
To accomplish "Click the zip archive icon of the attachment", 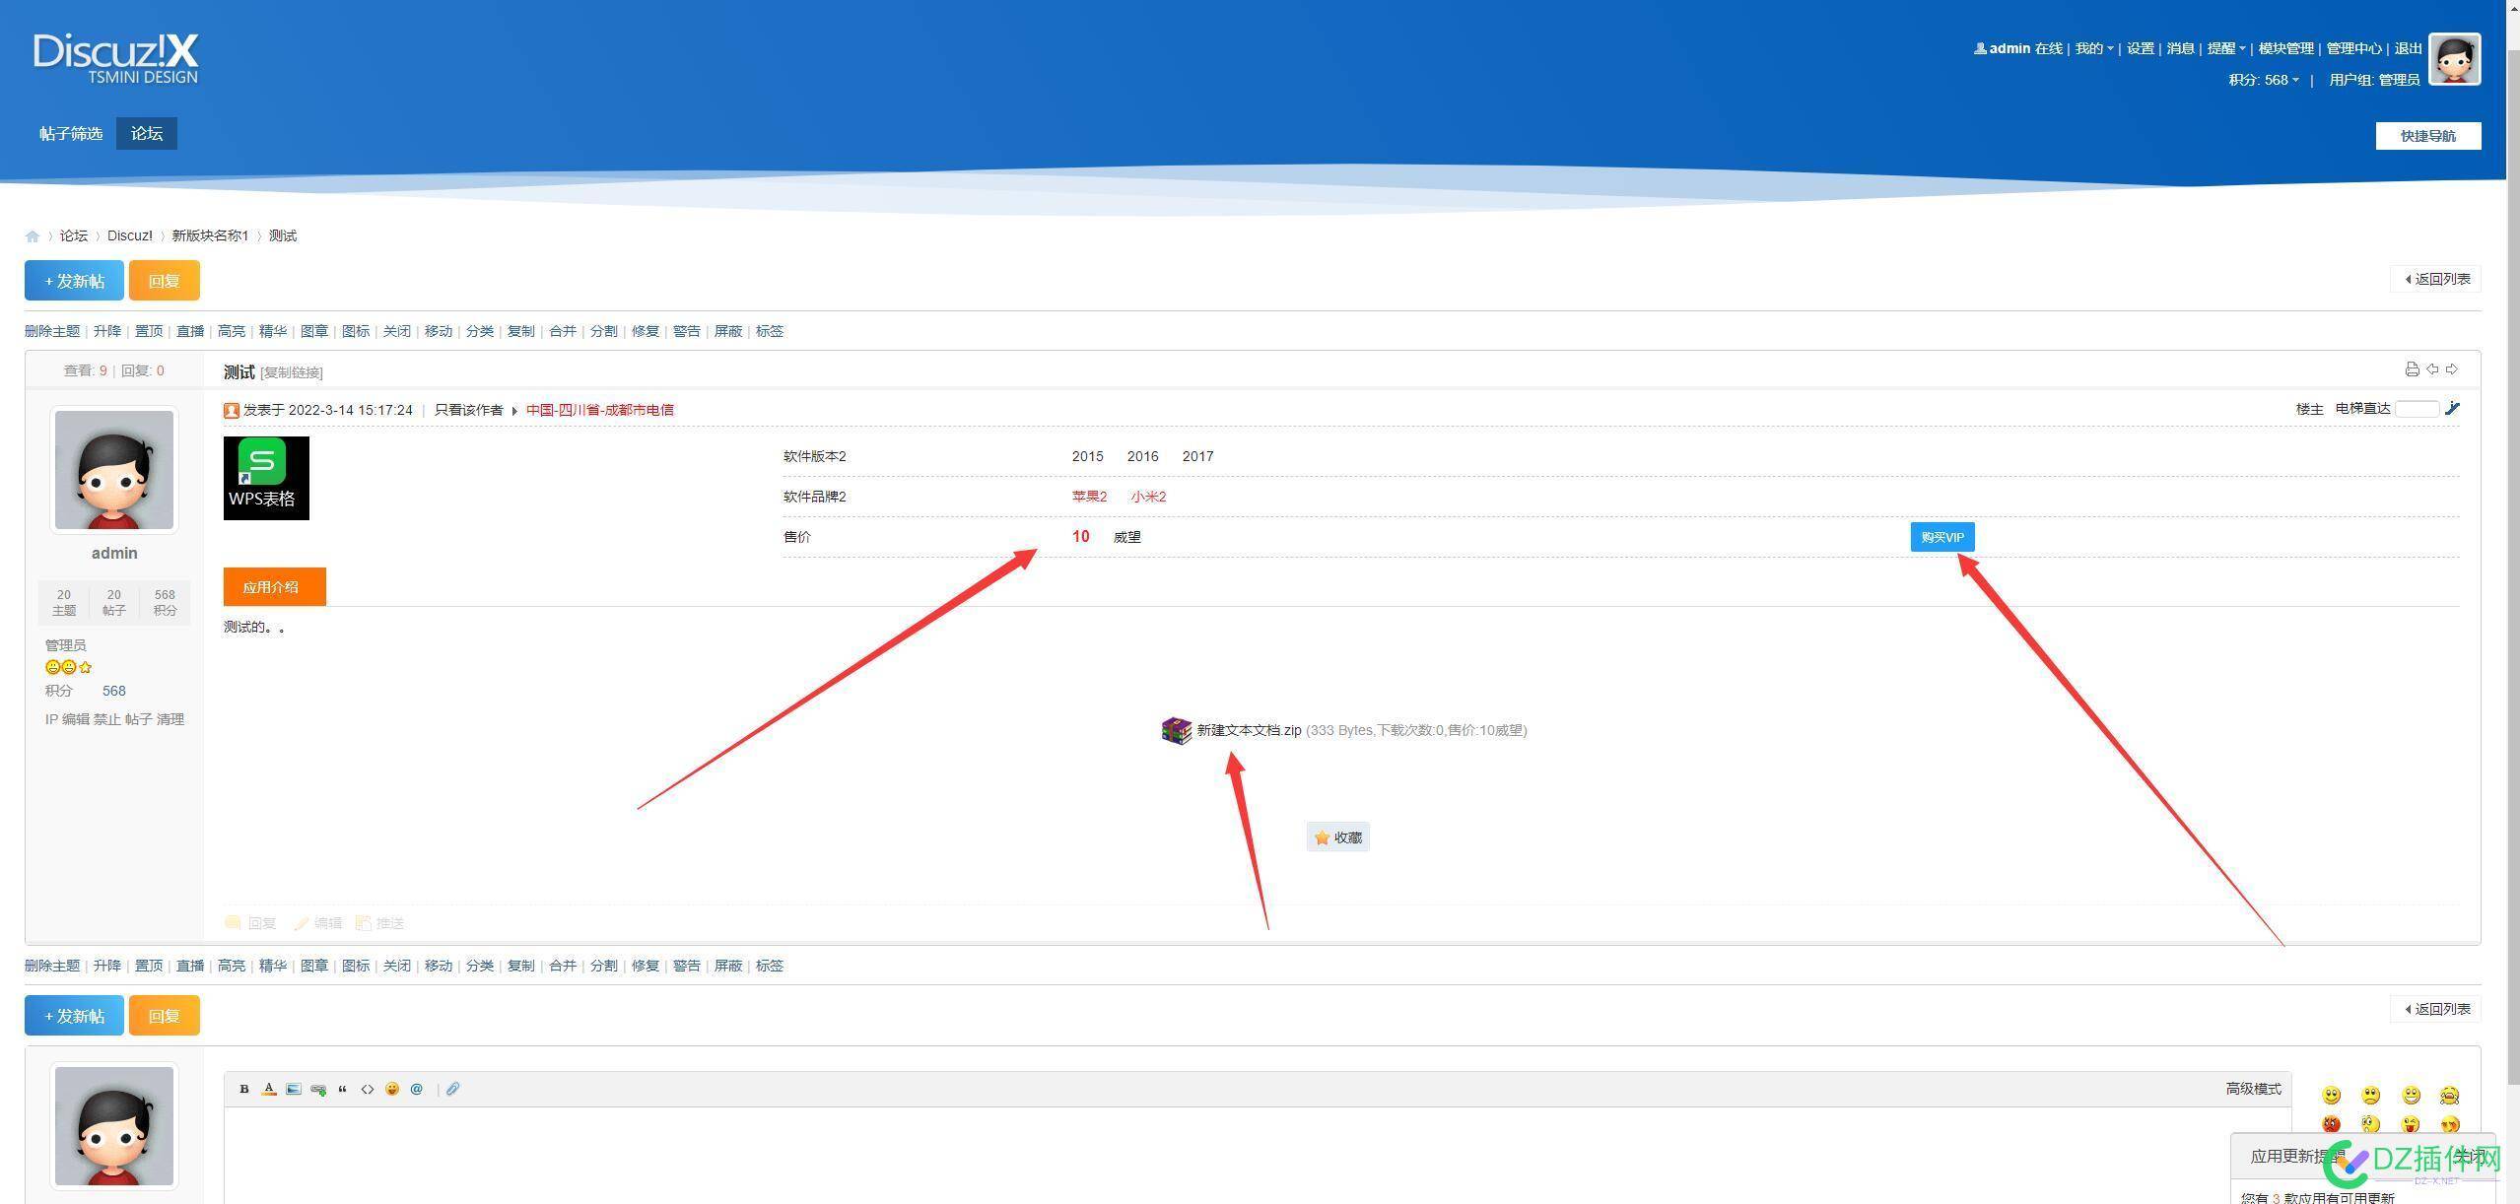I will click(1177, 730).
